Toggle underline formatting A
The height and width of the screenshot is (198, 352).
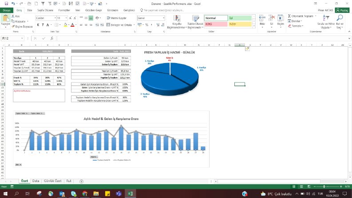click(x=47, y=25)
